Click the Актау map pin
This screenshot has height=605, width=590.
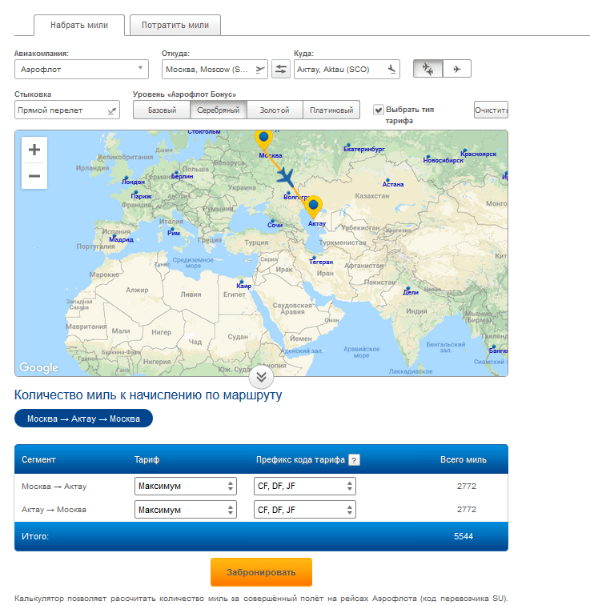pos(314,207)
